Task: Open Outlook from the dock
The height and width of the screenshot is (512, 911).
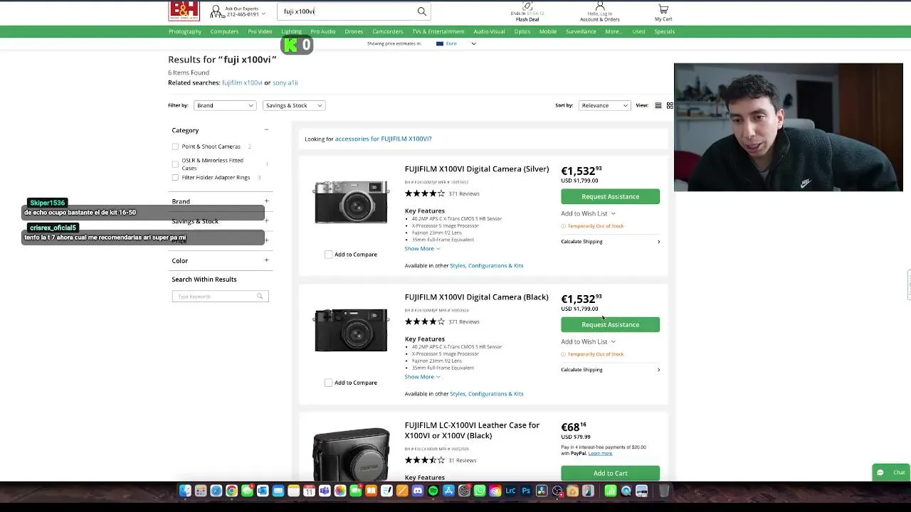Action: click(x=263, y=491)
